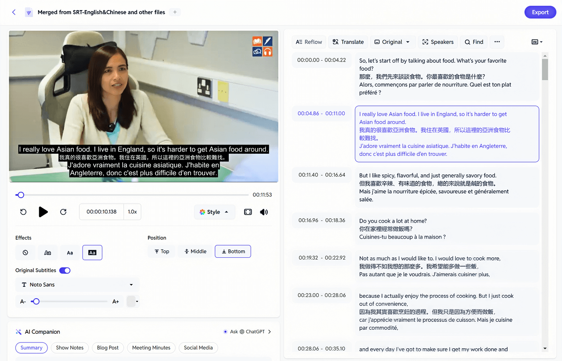
Task: Click the Export button
Action: tap(540, 12)
